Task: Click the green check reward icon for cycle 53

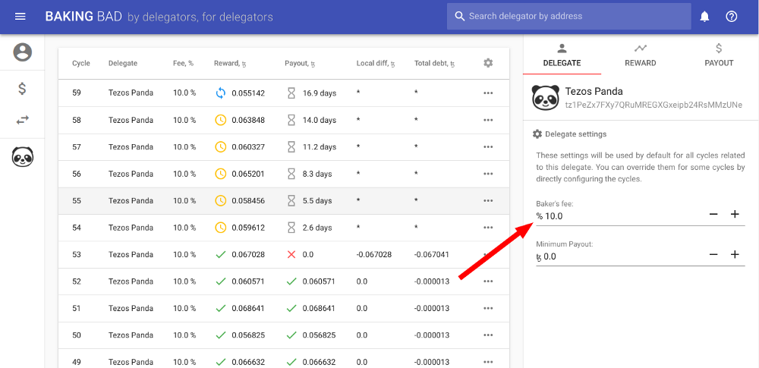Action: pos(221,254)
